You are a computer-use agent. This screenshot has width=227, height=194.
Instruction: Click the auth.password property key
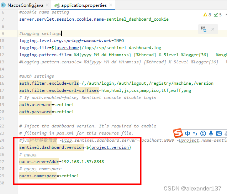tap(35, 112)
